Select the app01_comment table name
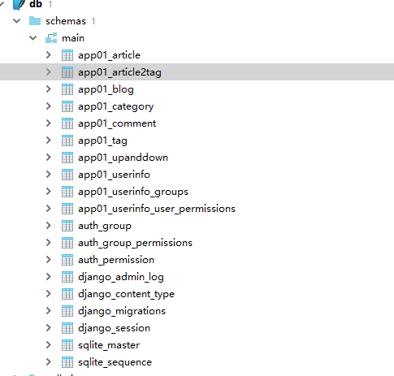Screen dimensions: 394x376 (117, 123)
